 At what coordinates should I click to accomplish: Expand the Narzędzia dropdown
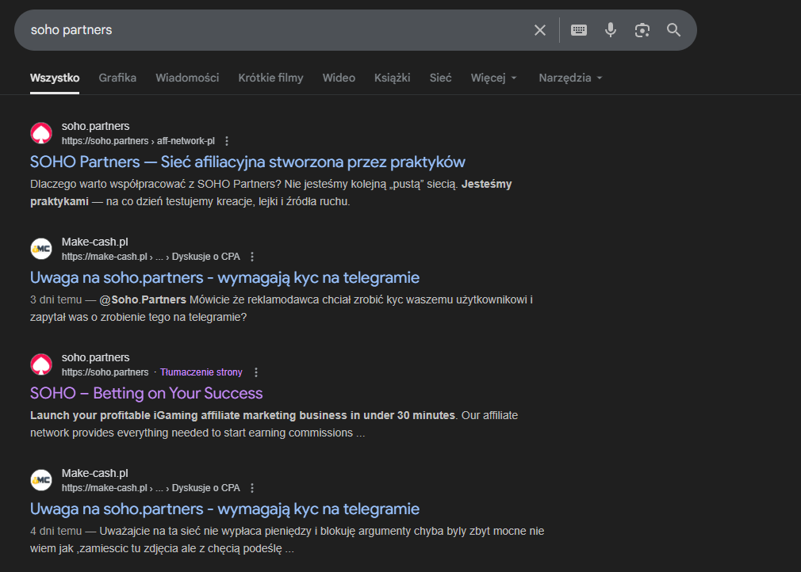(570, 78)
